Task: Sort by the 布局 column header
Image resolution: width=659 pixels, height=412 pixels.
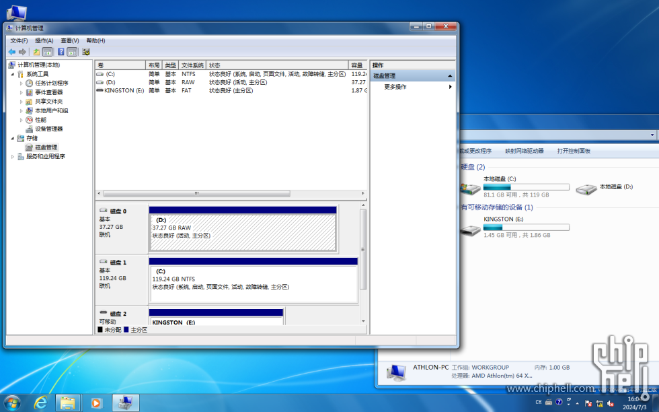Action: [x=154, y=65]
